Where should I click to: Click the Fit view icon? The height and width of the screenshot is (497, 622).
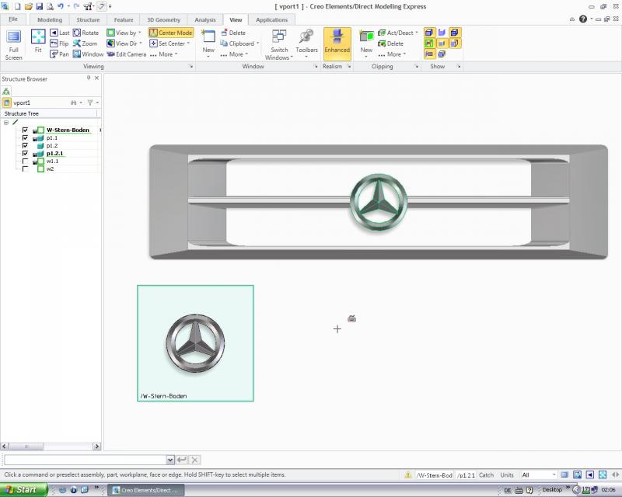point(38,41)
